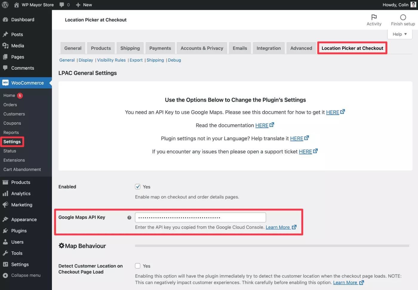Click the WordPress logo icon
Viewport: 418px width, 290px height.
click(5, 5)
